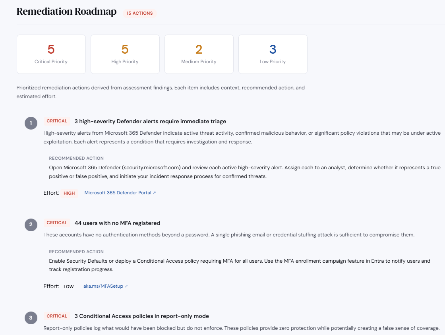Click the external-link arrow beside aka.ms/MFASetup
Viewport: 445px width, 335px height.
click(126, 286)
